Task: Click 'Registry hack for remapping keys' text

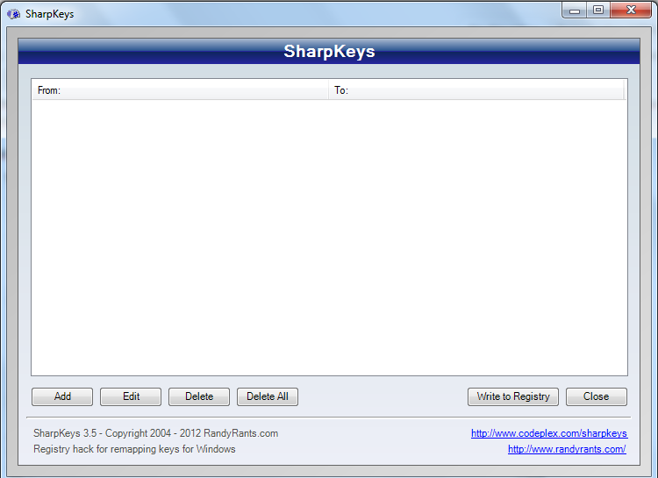Action: point(134,449)
